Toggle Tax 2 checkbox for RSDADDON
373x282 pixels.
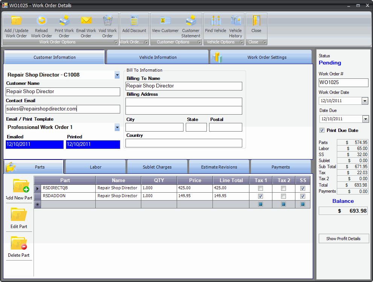(x=283, y=196)
